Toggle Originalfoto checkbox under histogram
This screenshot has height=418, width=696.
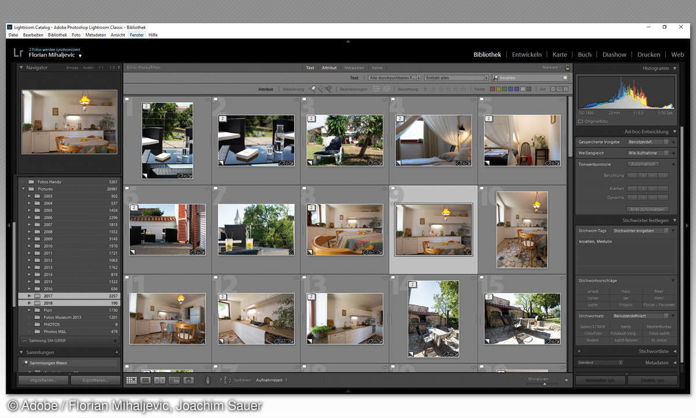click(x=580, y=121)
